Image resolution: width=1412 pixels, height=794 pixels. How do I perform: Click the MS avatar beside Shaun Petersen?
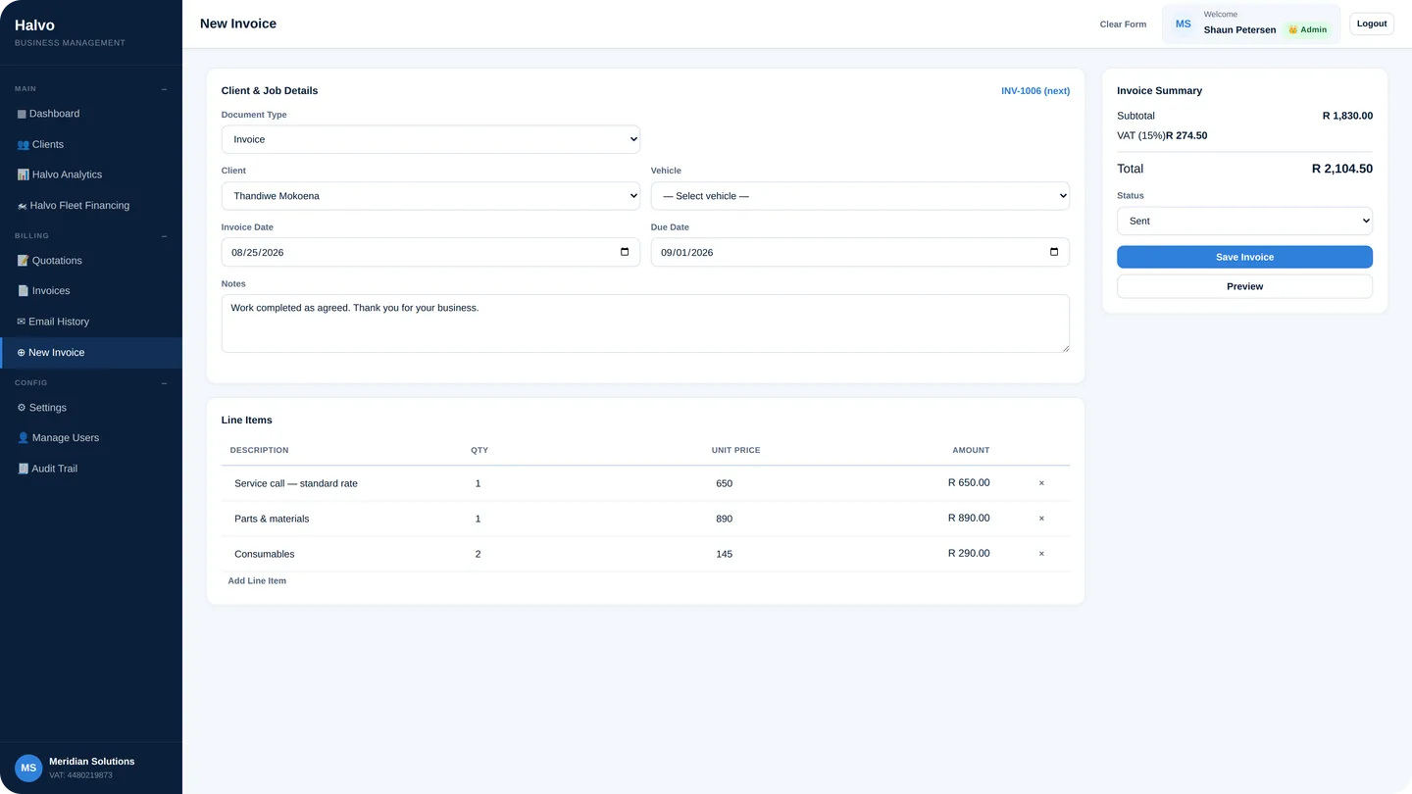[x=1184, y=25]
